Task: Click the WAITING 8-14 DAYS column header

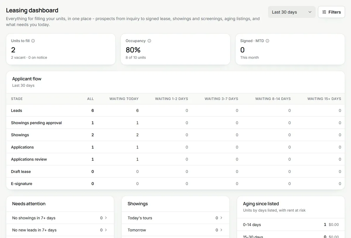Action: (x=273, y=99)
